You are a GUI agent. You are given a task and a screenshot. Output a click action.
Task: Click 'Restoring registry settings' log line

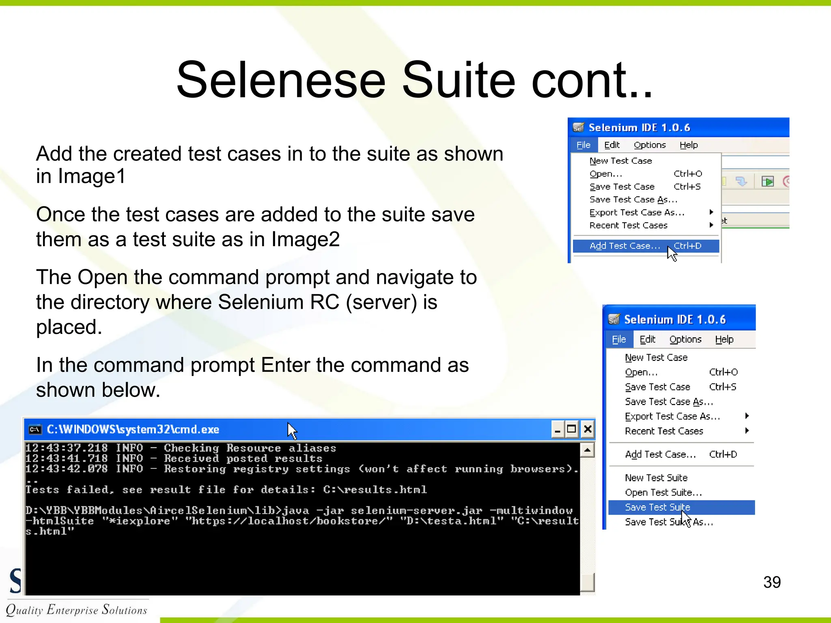302,469
